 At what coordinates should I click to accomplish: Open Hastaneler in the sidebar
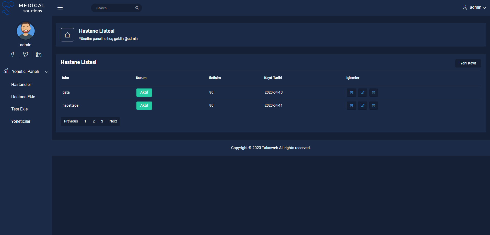point(21,84)
